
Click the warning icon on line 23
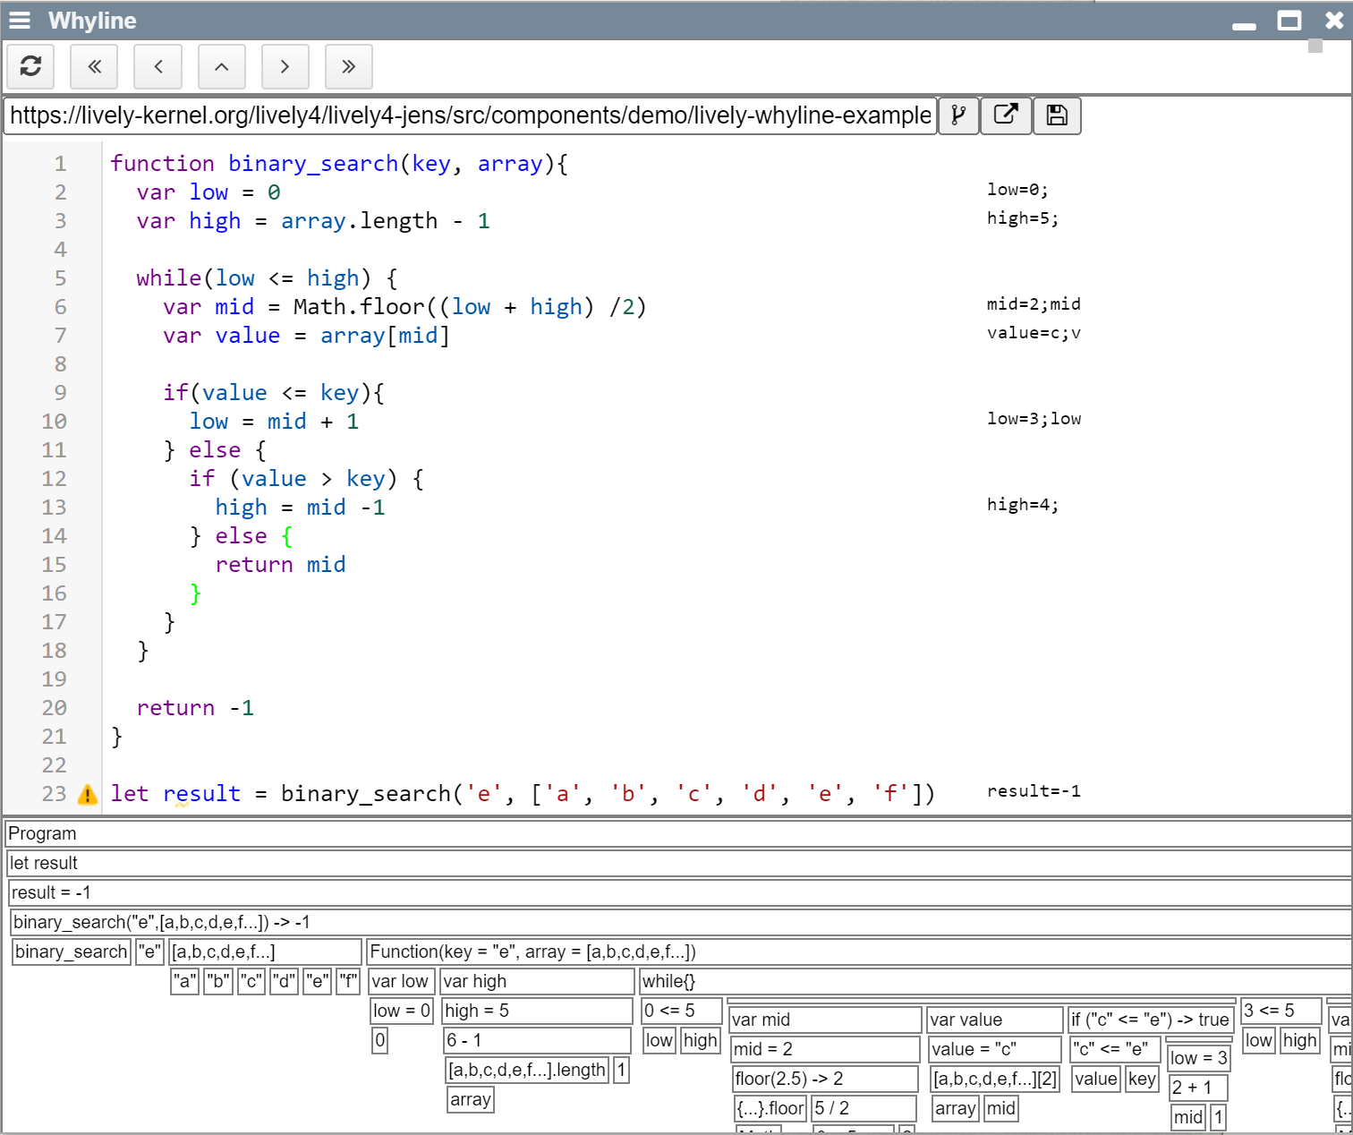[x=88, y=794]
